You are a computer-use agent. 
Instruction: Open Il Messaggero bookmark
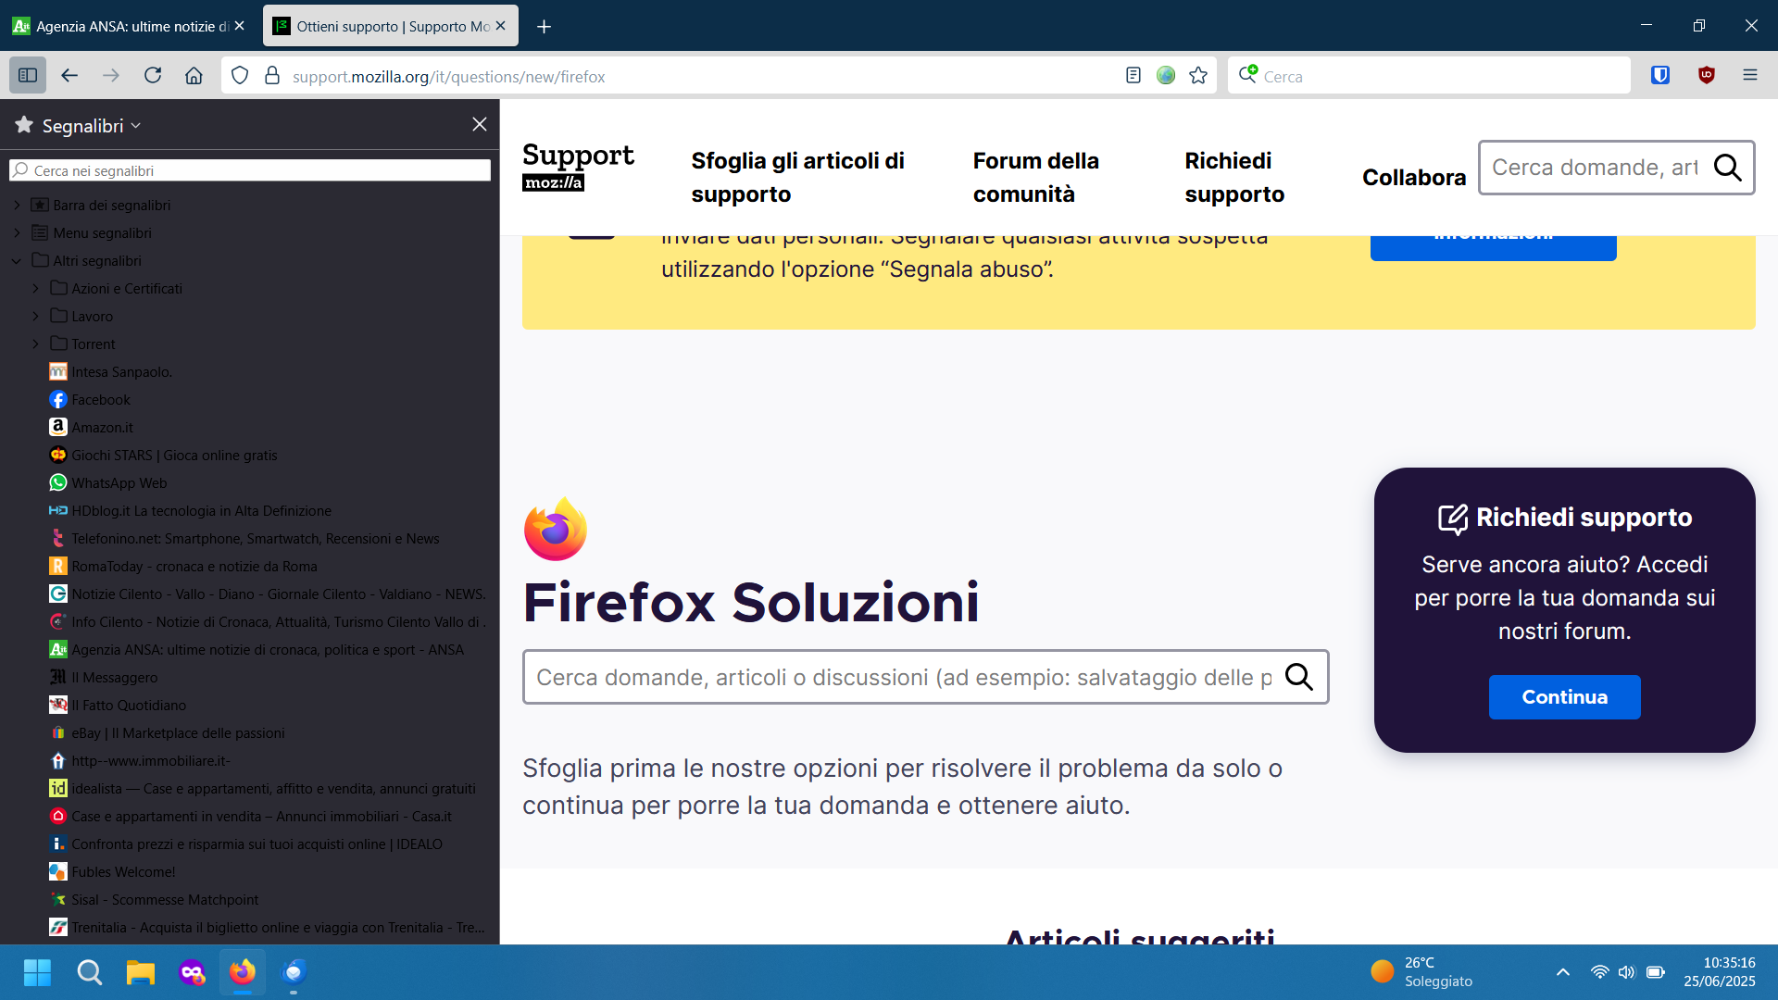pyautogui.click(x=104, y=678)
